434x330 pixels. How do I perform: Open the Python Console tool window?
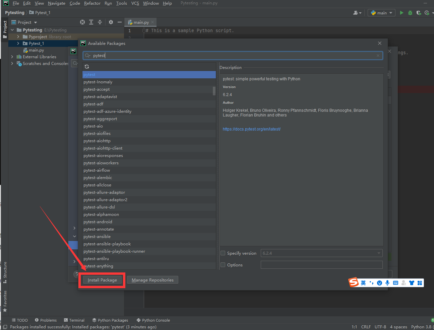[x=153, y=320]
